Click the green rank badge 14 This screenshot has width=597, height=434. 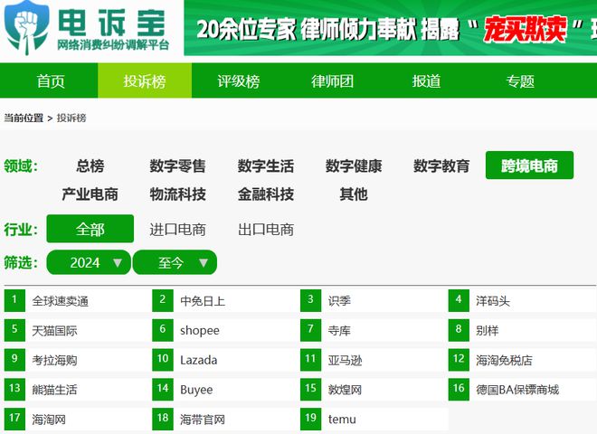click(163, 389)
